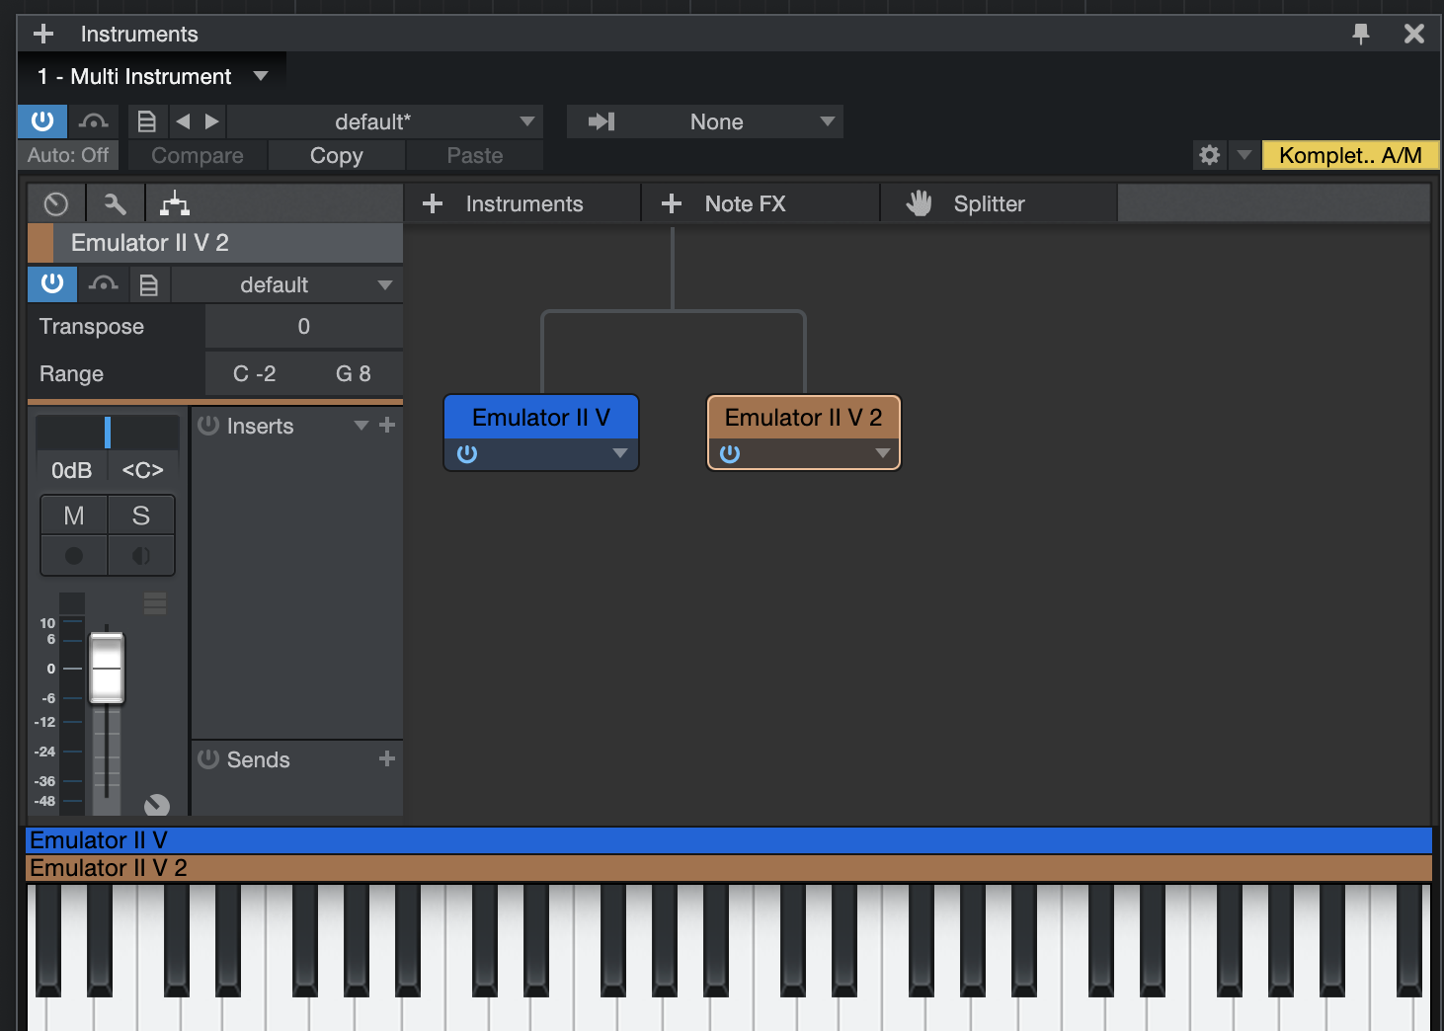
Task: Open the preset file icon next to default*
Action: coord(147,121)
